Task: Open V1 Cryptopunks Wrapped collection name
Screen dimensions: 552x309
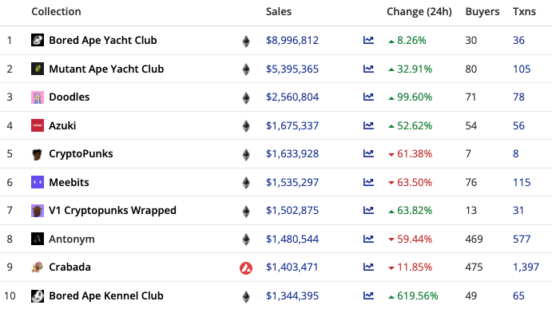Action: [x=113, y=211]
